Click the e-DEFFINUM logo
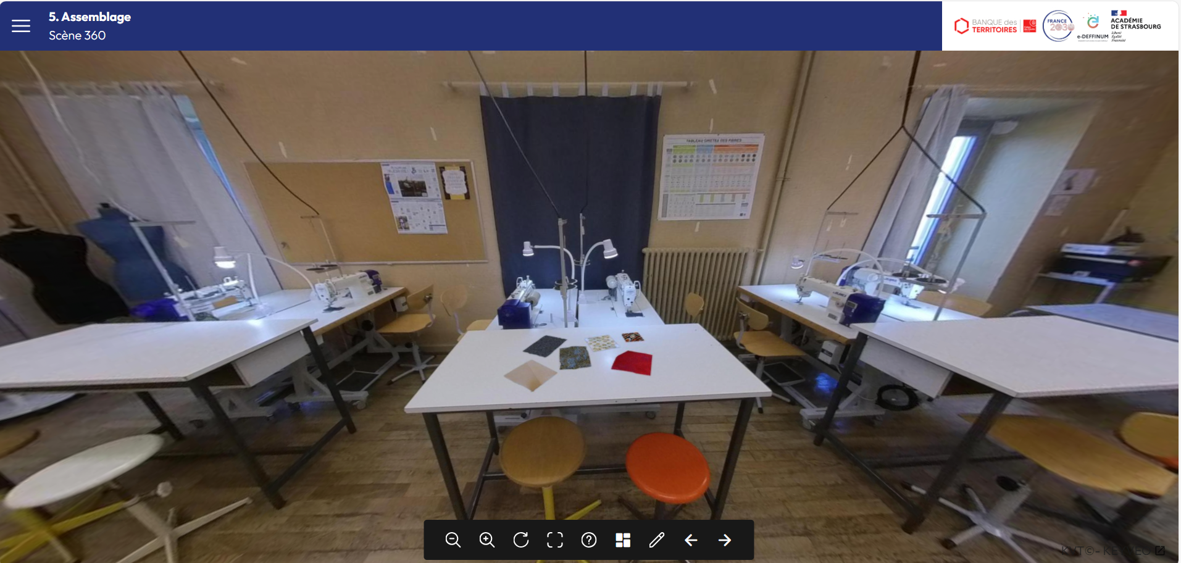This screenshot has width=1181, height=563. pos(1092,27)
